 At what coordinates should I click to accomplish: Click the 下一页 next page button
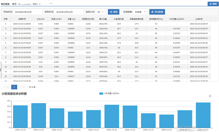22,87
